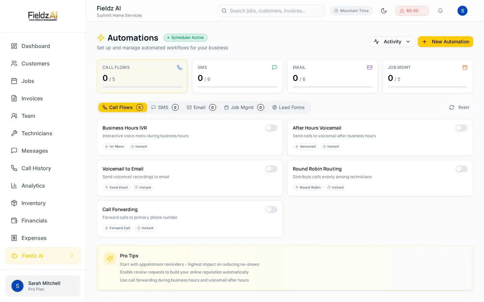Click the Send Email tag
This screenshot has width=484, height=302.
116,188
